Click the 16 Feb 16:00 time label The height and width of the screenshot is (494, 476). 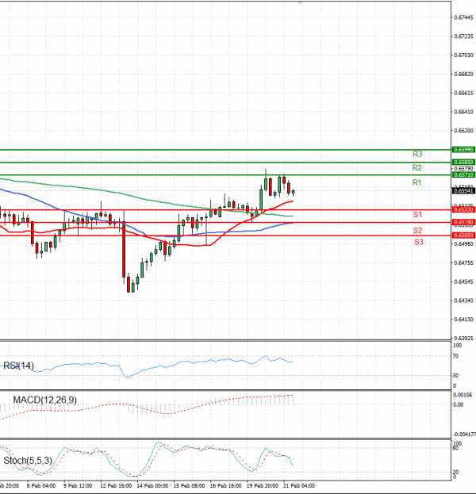pos(226,486)
